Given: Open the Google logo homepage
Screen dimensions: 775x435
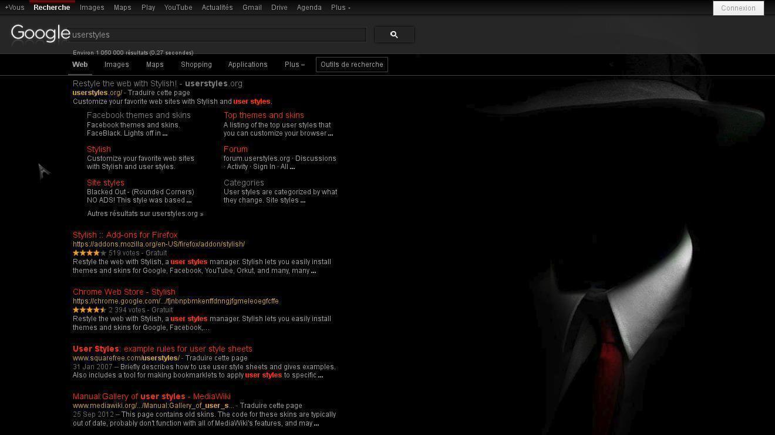Looking at the screenshot, I should point(41,34).
